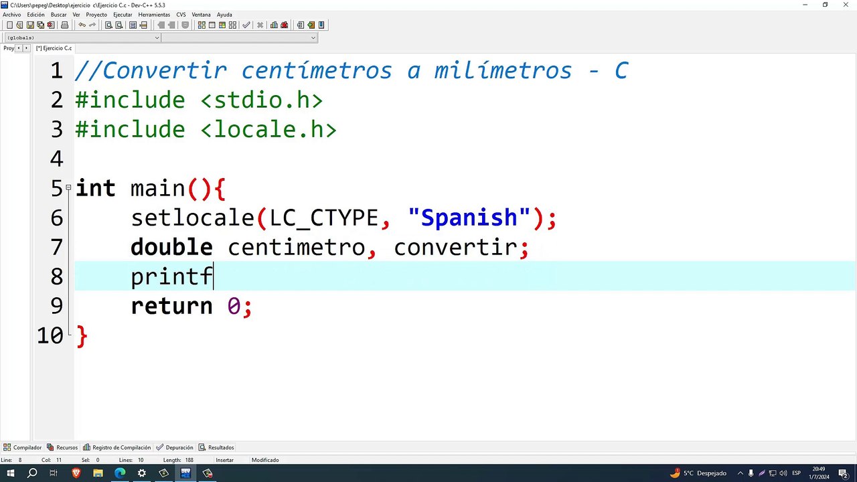Click the Rebuild All toolbar icon

coord(233,25)
